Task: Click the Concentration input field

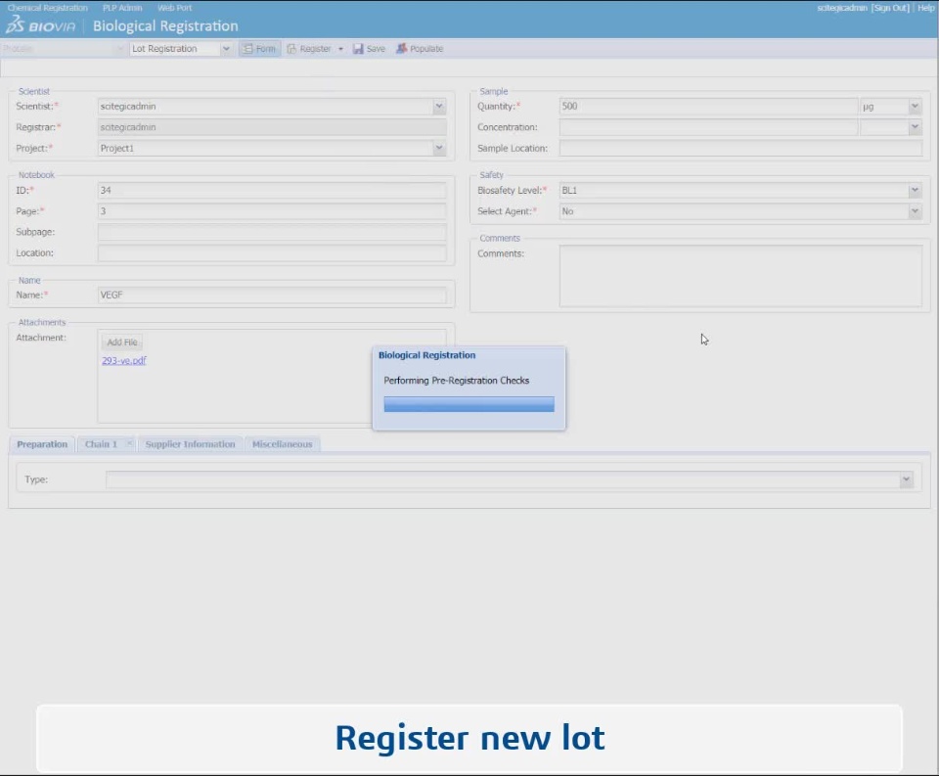Action: 708,127
